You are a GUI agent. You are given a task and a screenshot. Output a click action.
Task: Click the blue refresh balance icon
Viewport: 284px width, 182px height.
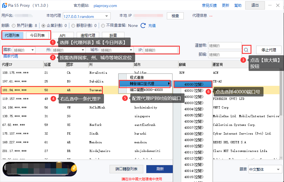[143, 26]
